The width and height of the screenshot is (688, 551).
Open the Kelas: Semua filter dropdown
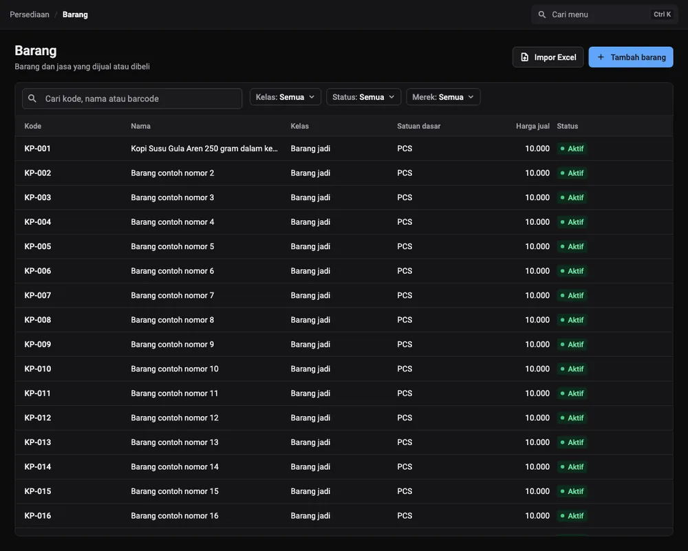click(x=286, y=97)
